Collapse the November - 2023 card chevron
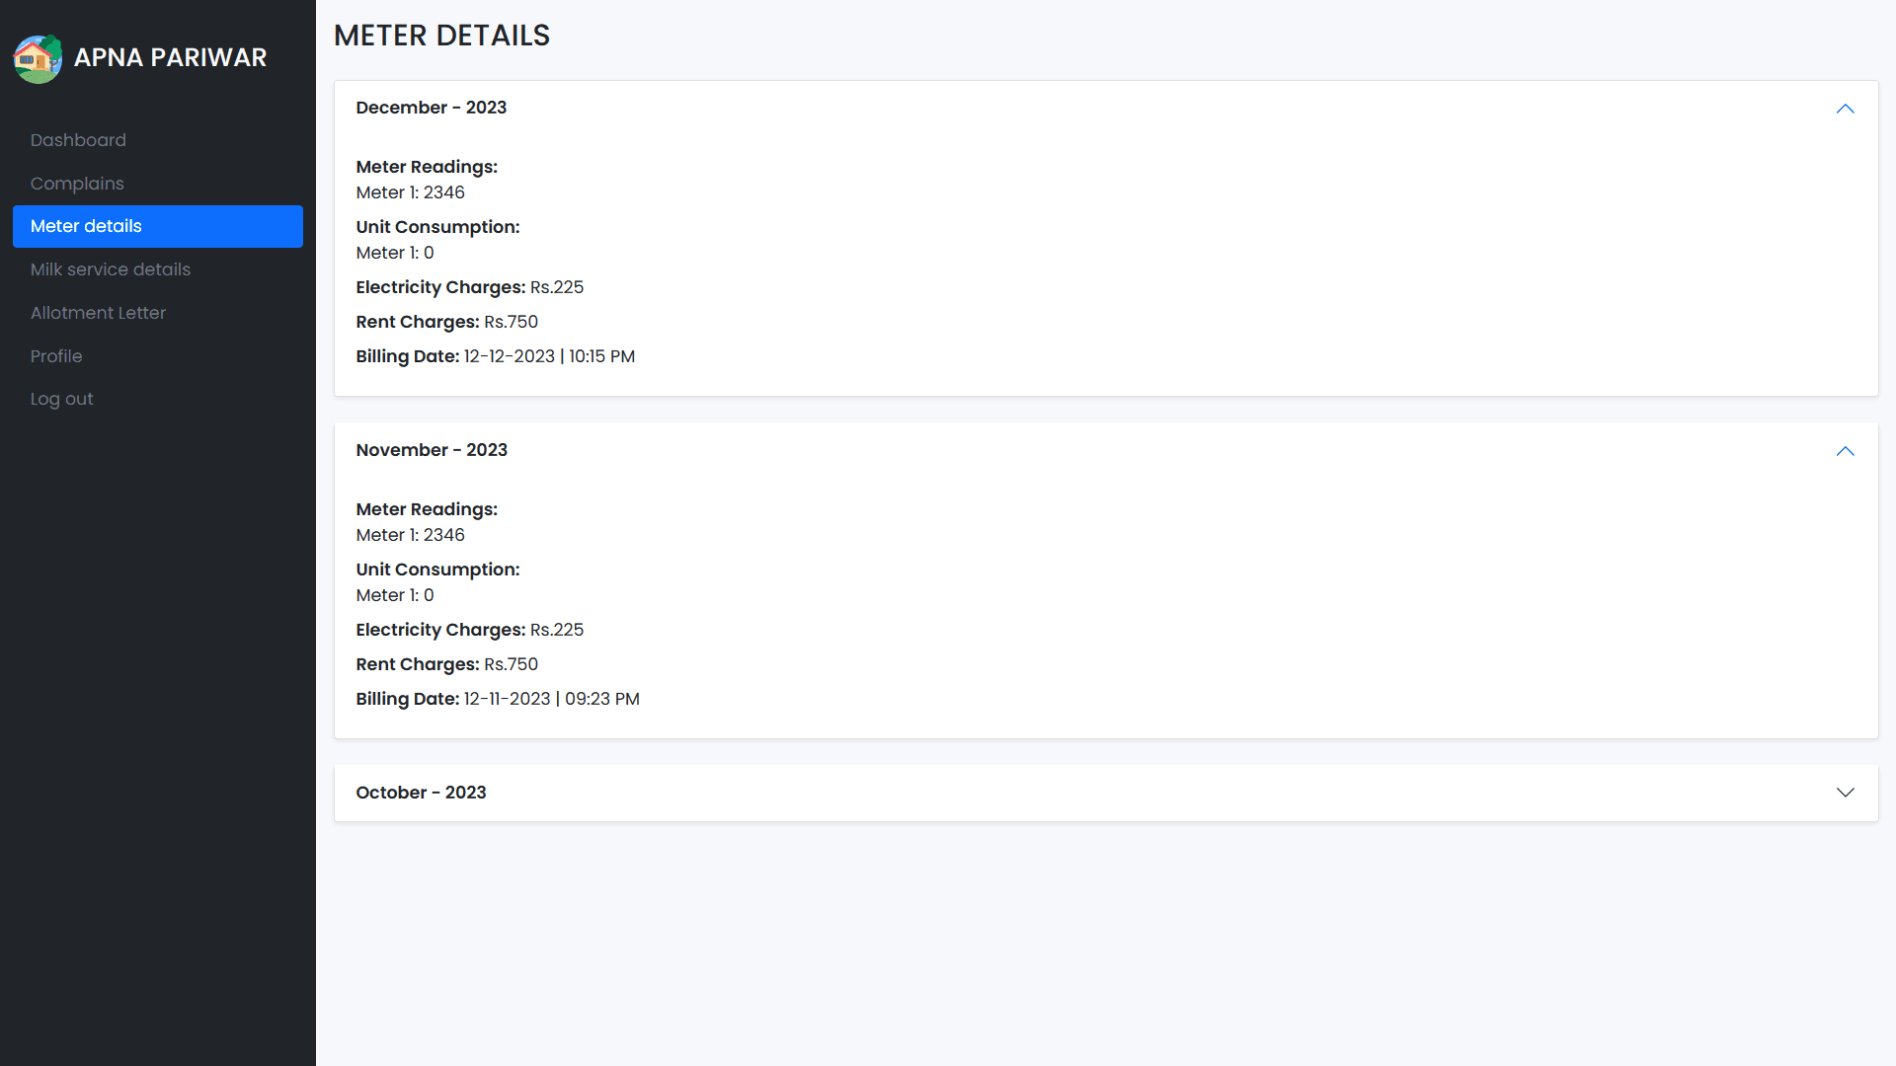 (x=1845, y=451)
